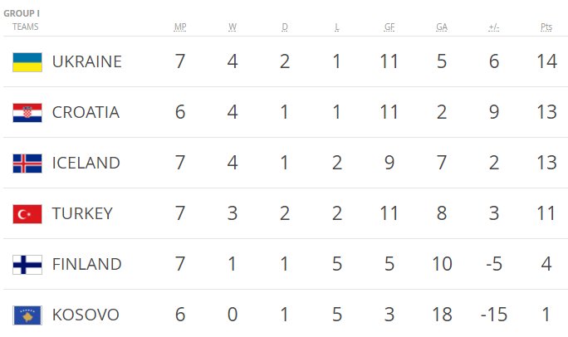This screenshot has height=337, width=568.
Task: Open the FINLAND team page
Action: click(87, 264)
